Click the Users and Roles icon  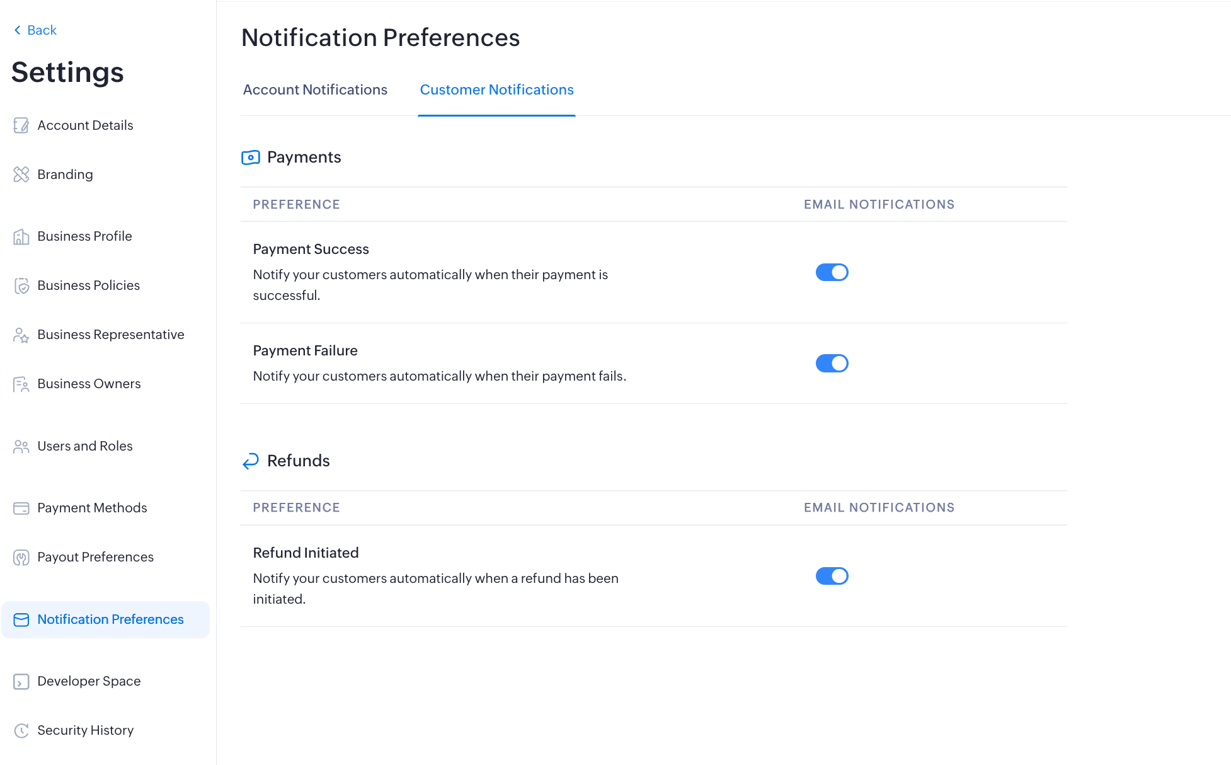21,446
